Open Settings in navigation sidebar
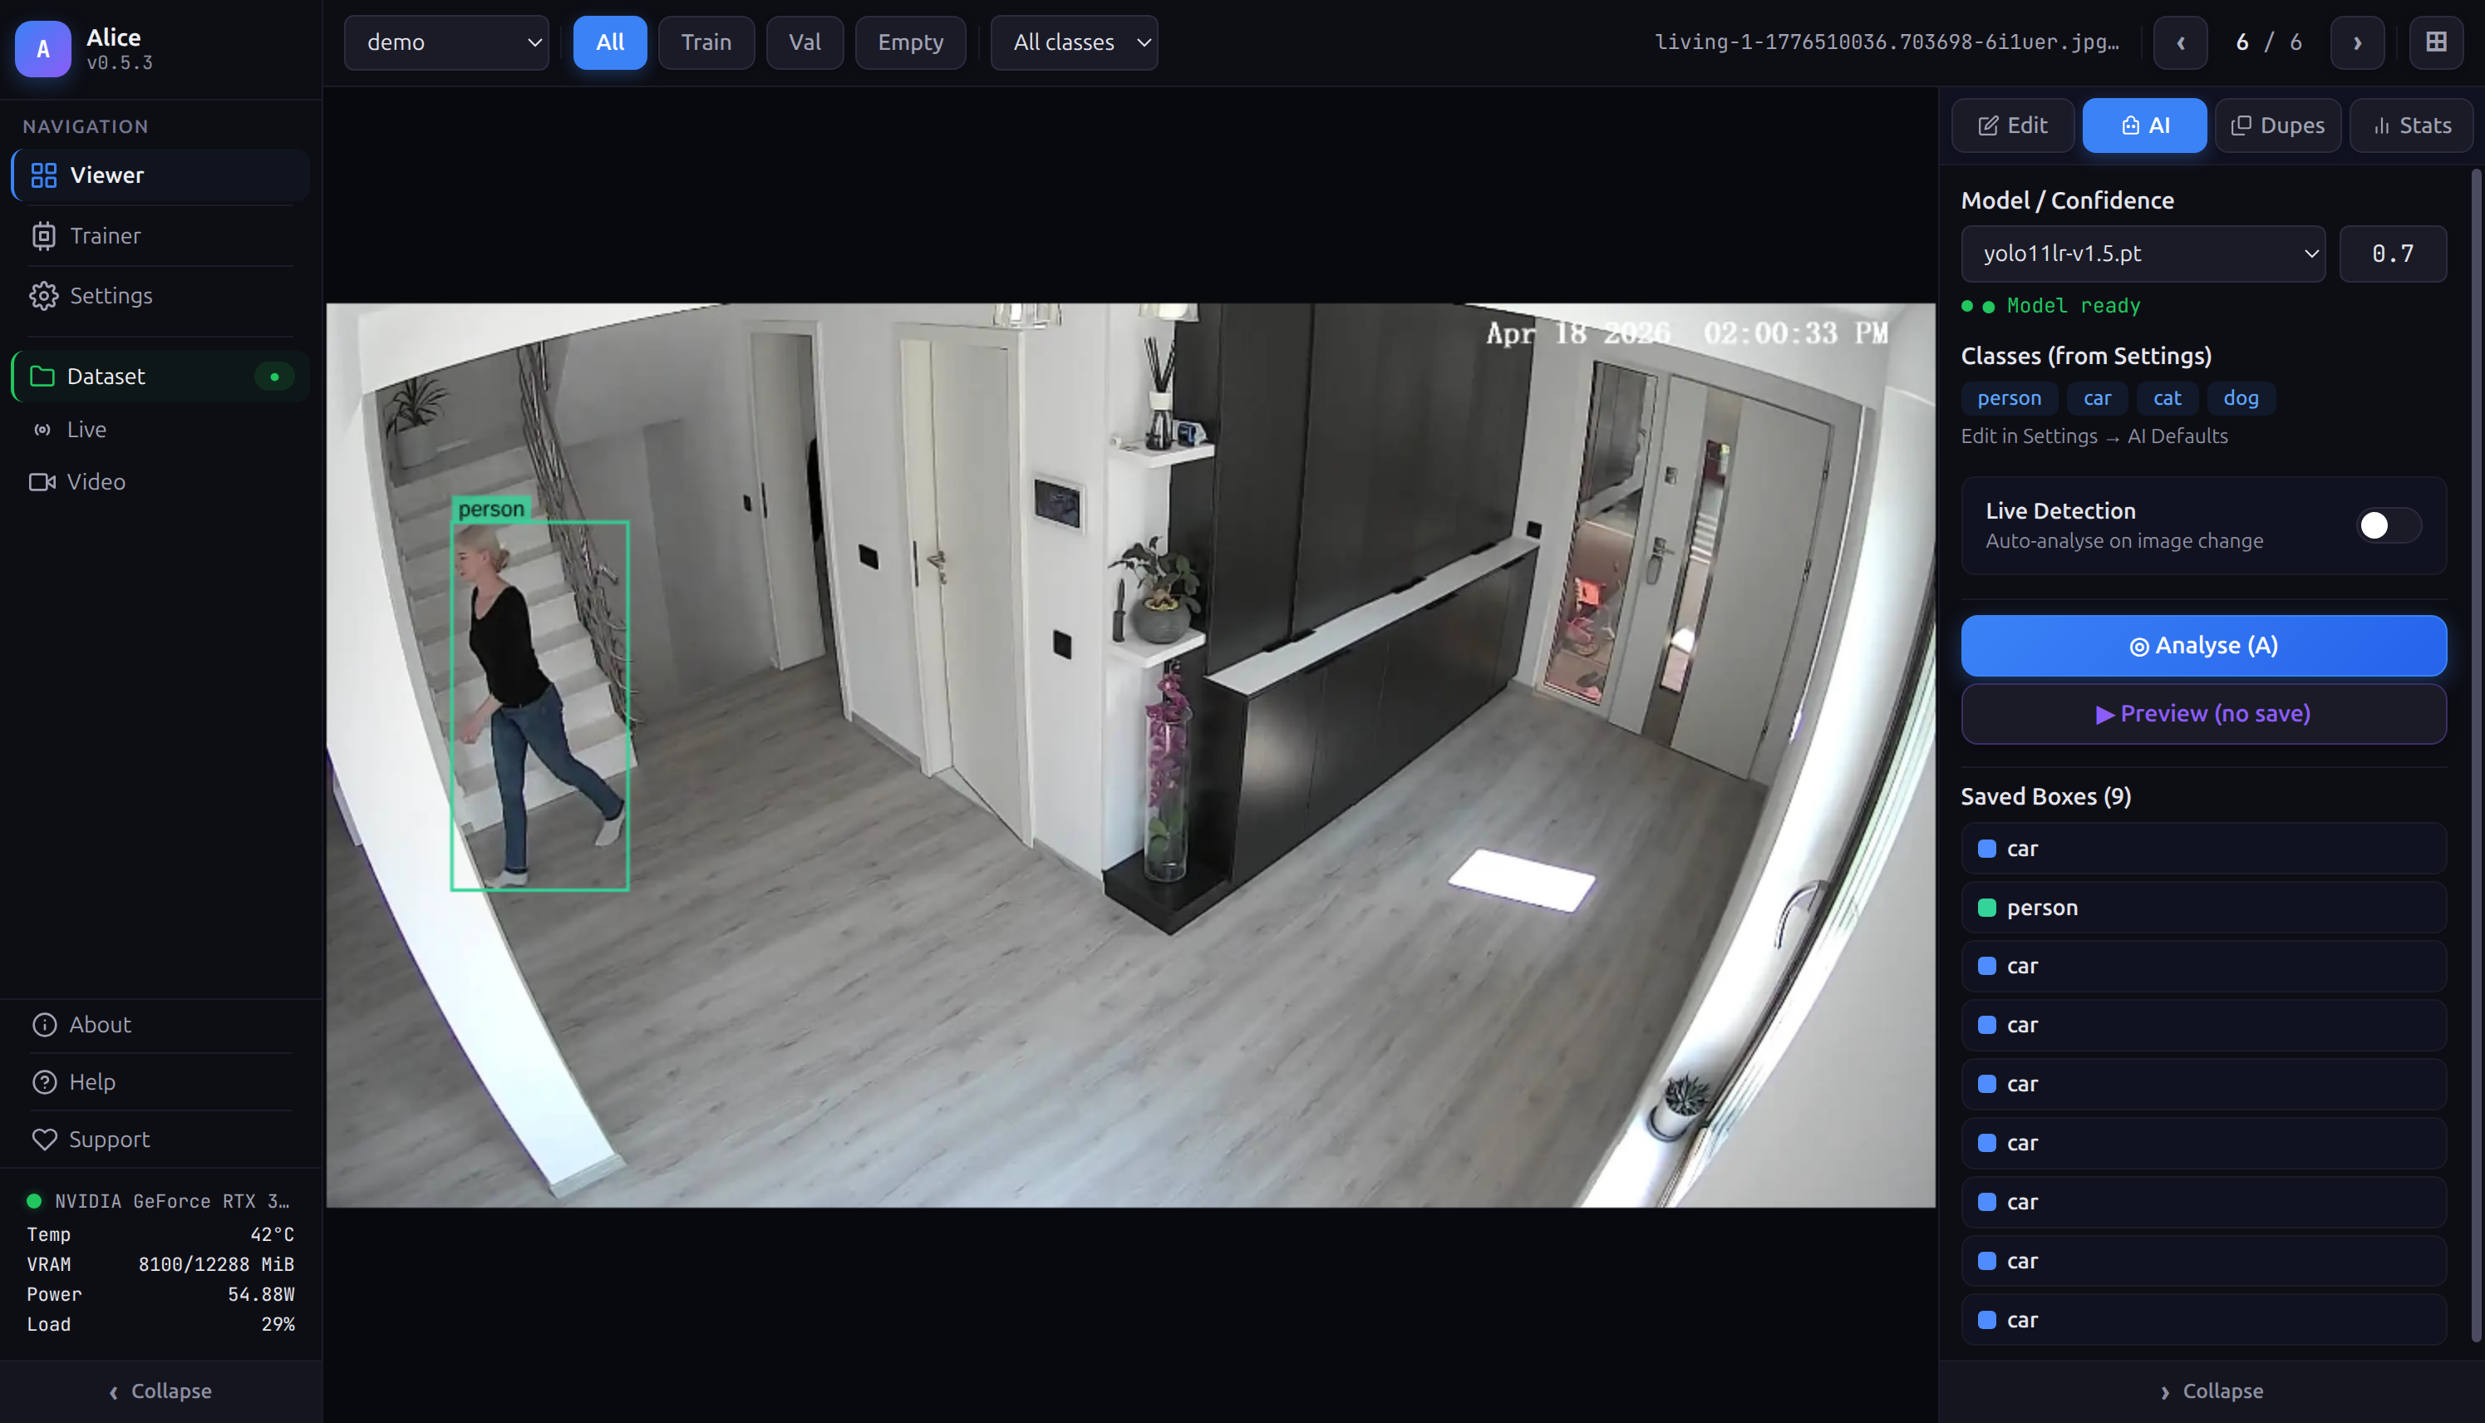The height and width of the screenshot is (1423, 2485). click(x=111, y=295)
